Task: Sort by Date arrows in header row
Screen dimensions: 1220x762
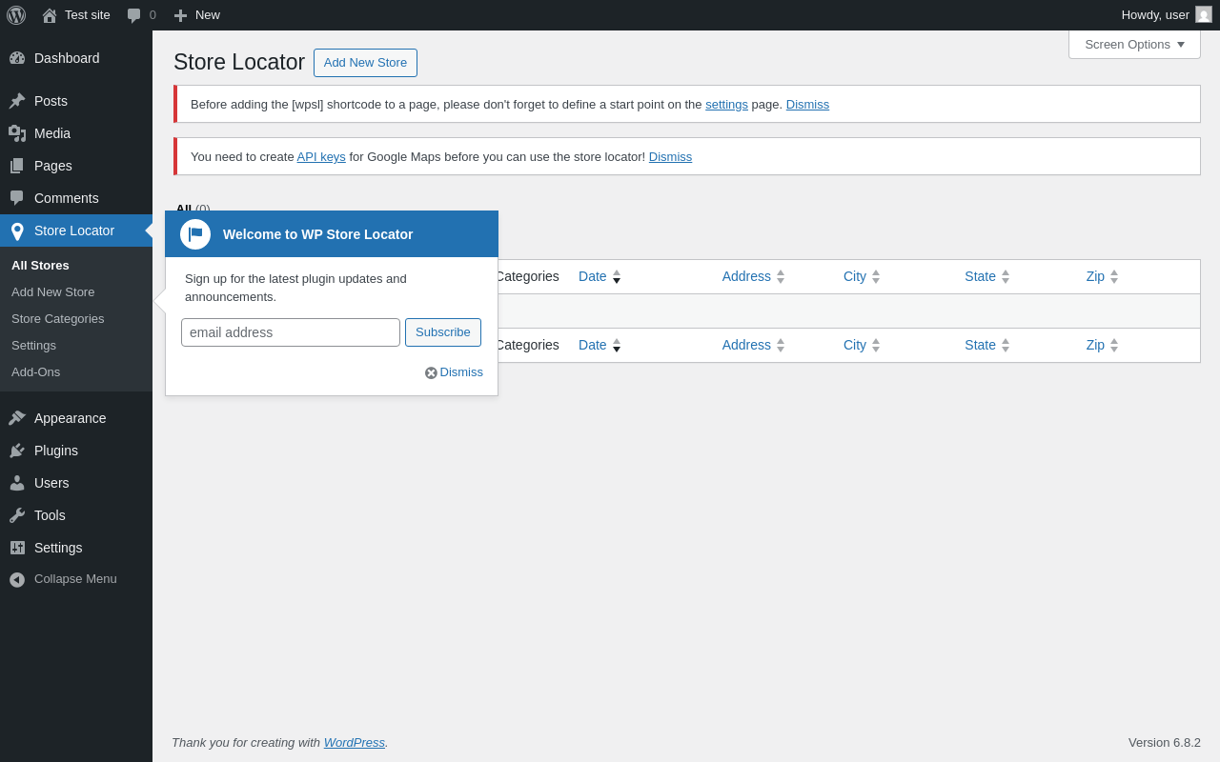Action: [x=617, y=277]
